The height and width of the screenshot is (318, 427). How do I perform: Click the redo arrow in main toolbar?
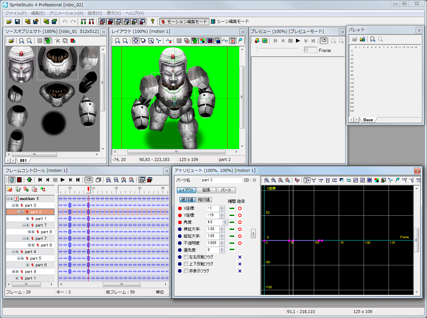[x=73, y=22]
